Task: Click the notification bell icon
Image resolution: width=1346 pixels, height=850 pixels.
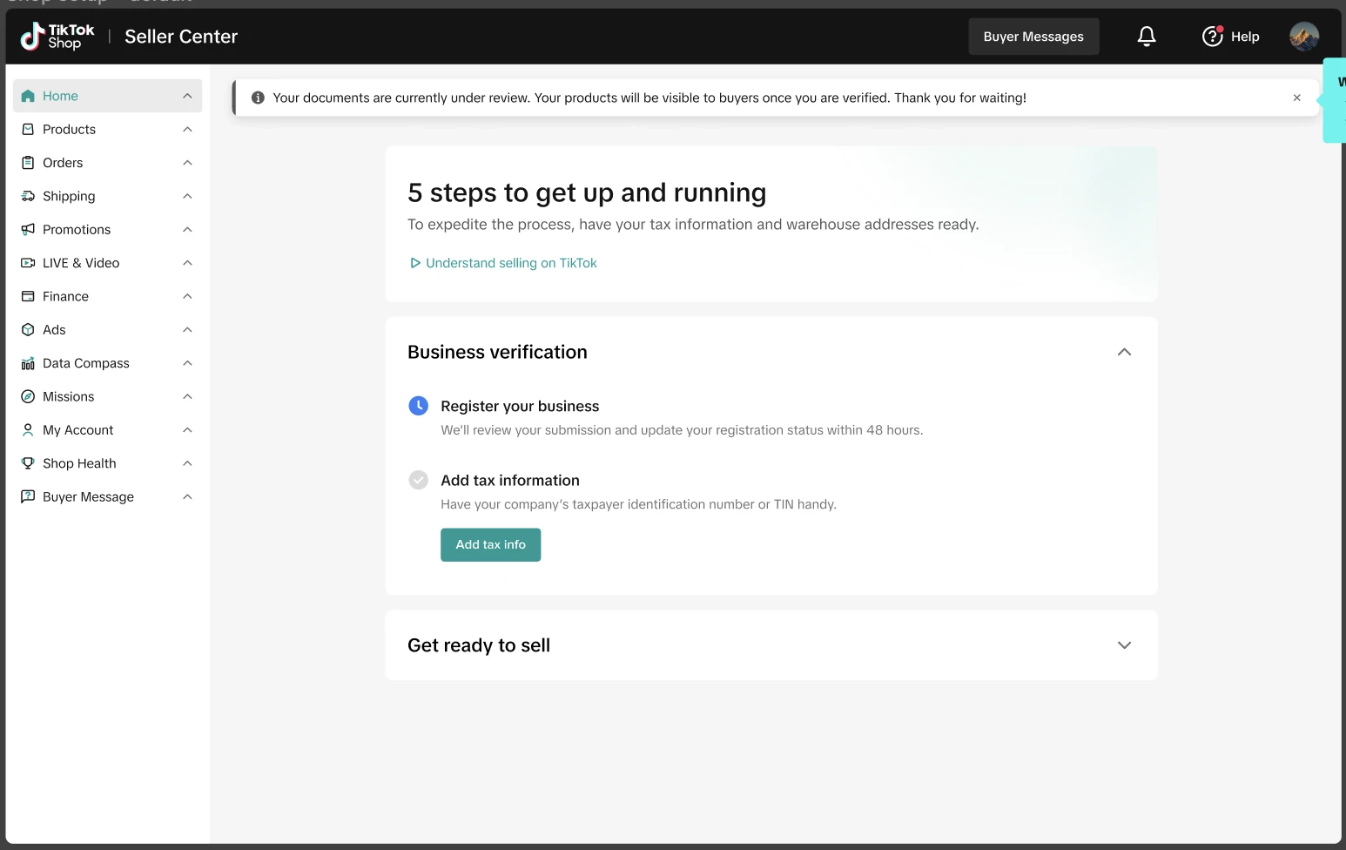Action: click(x=1147, y=37)
